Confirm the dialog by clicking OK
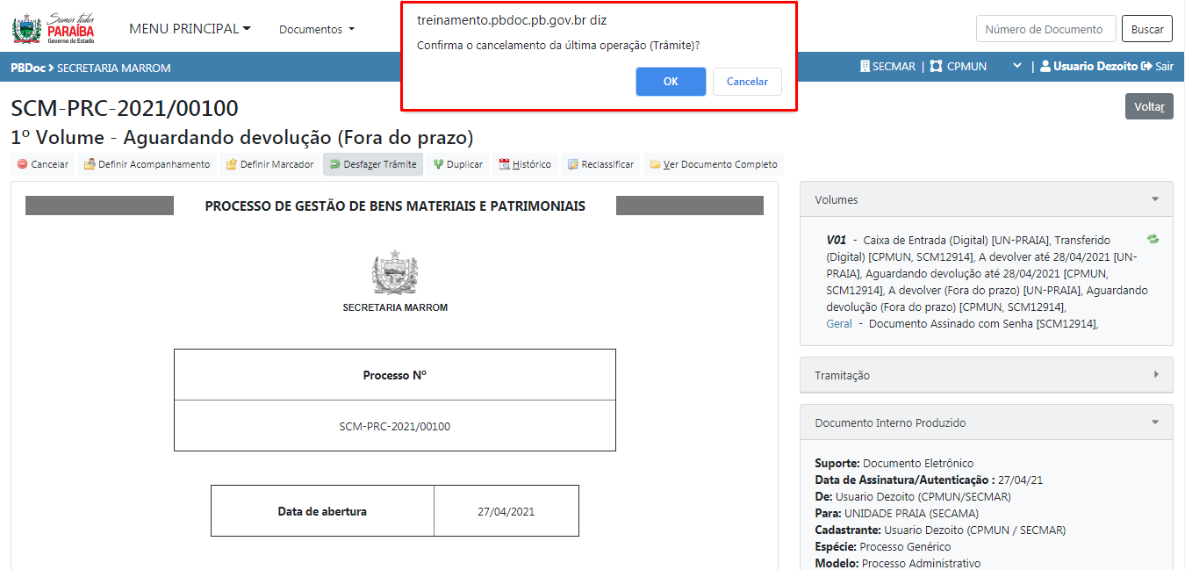This screenshot has height=570, width=1185. 671,82
